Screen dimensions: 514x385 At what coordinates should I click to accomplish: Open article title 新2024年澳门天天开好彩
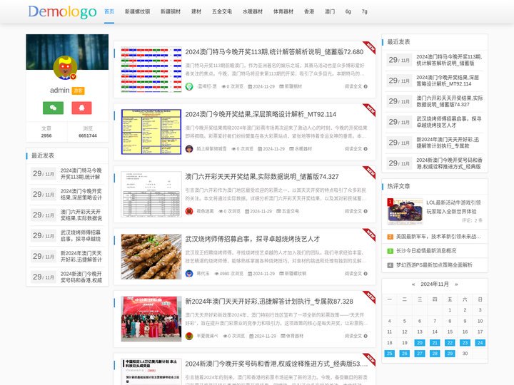click(x=269, y=302)
